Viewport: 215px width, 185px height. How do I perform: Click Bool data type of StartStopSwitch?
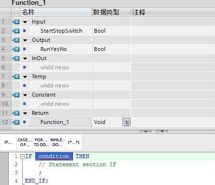click(100, 31)
